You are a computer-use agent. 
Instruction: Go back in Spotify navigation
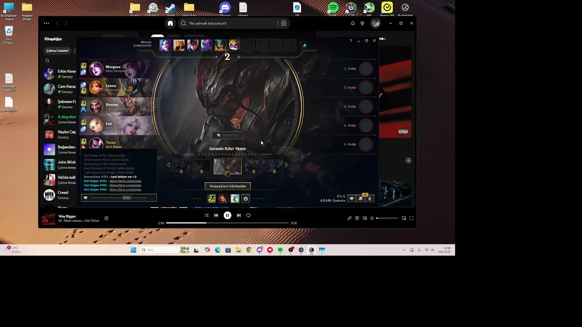tap(57, 23)
